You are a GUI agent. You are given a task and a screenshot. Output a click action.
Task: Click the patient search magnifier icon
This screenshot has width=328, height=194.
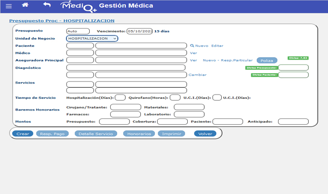point(192,46)
